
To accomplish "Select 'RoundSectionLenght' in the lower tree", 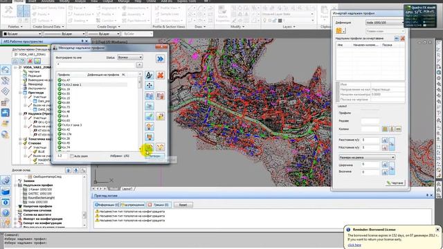I will click(42, 198).
